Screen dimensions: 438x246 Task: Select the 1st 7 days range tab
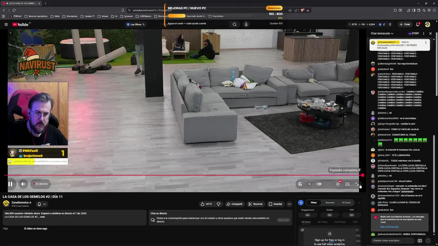pyautogui.click(x=322, y=222)
